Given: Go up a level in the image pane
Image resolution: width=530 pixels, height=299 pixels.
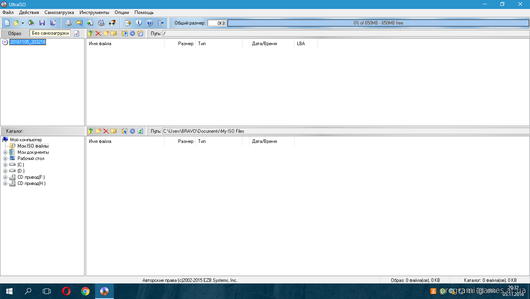Looking at the screenshot, I should pos(90,33).
